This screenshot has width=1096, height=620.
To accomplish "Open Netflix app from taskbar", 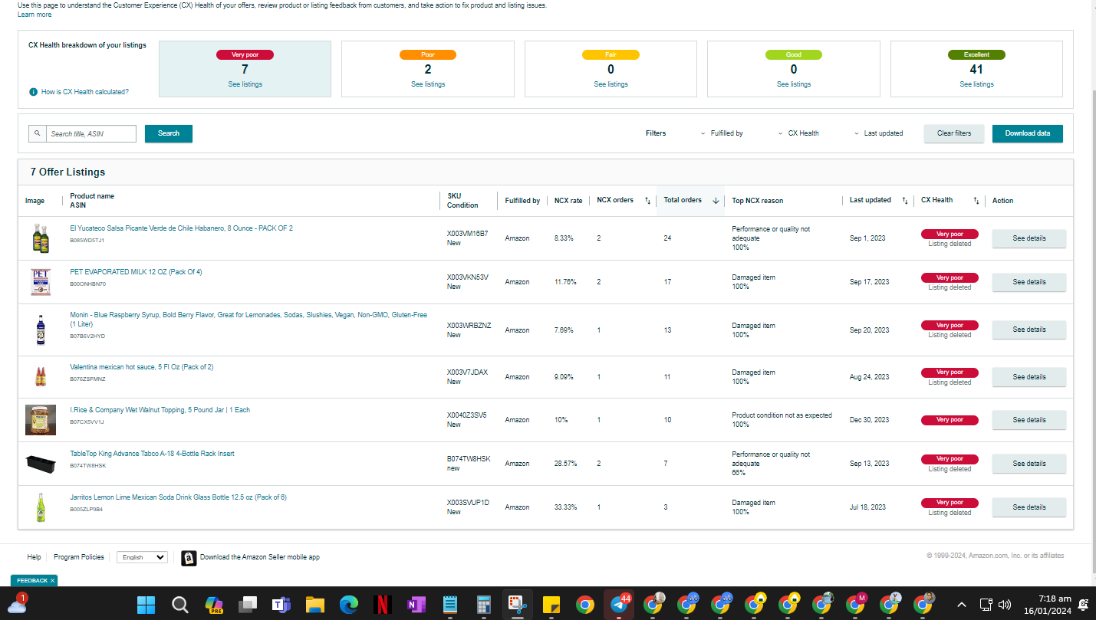I will (382, 605).
